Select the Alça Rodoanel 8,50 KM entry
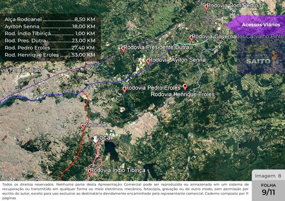Image resolution: width=285 pixels, height=201 pixels. coord(50,20)
